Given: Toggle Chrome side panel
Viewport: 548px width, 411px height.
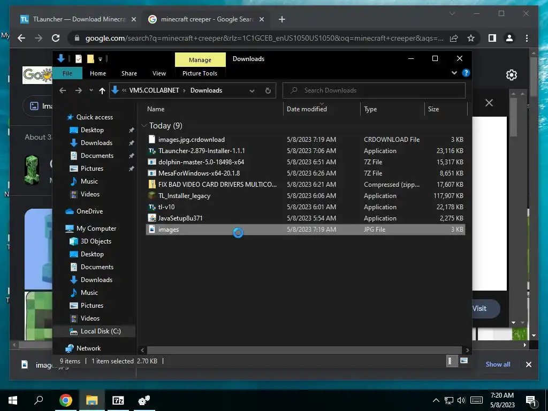Looking at the screenshot, I should click(x=492, y=38).
